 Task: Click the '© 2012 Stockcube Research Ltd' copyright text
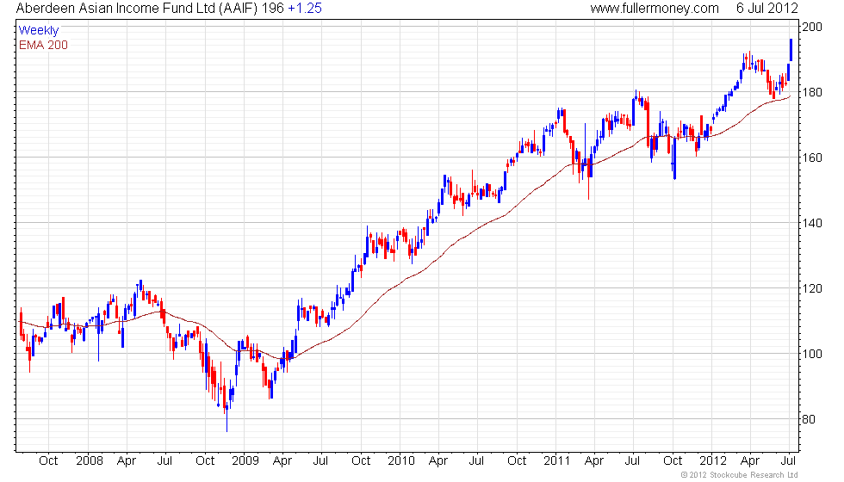click(x=739, y=475)
